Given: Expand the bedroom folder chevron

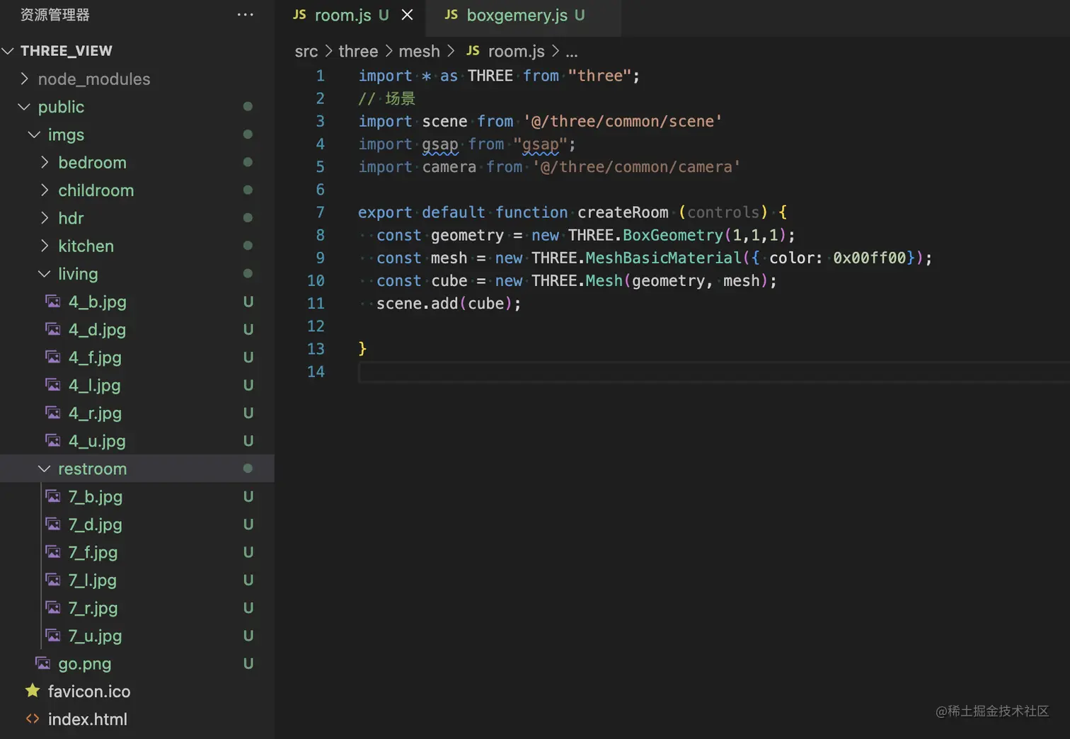Looking at the screenshot, I should click(x=45, y=162).
